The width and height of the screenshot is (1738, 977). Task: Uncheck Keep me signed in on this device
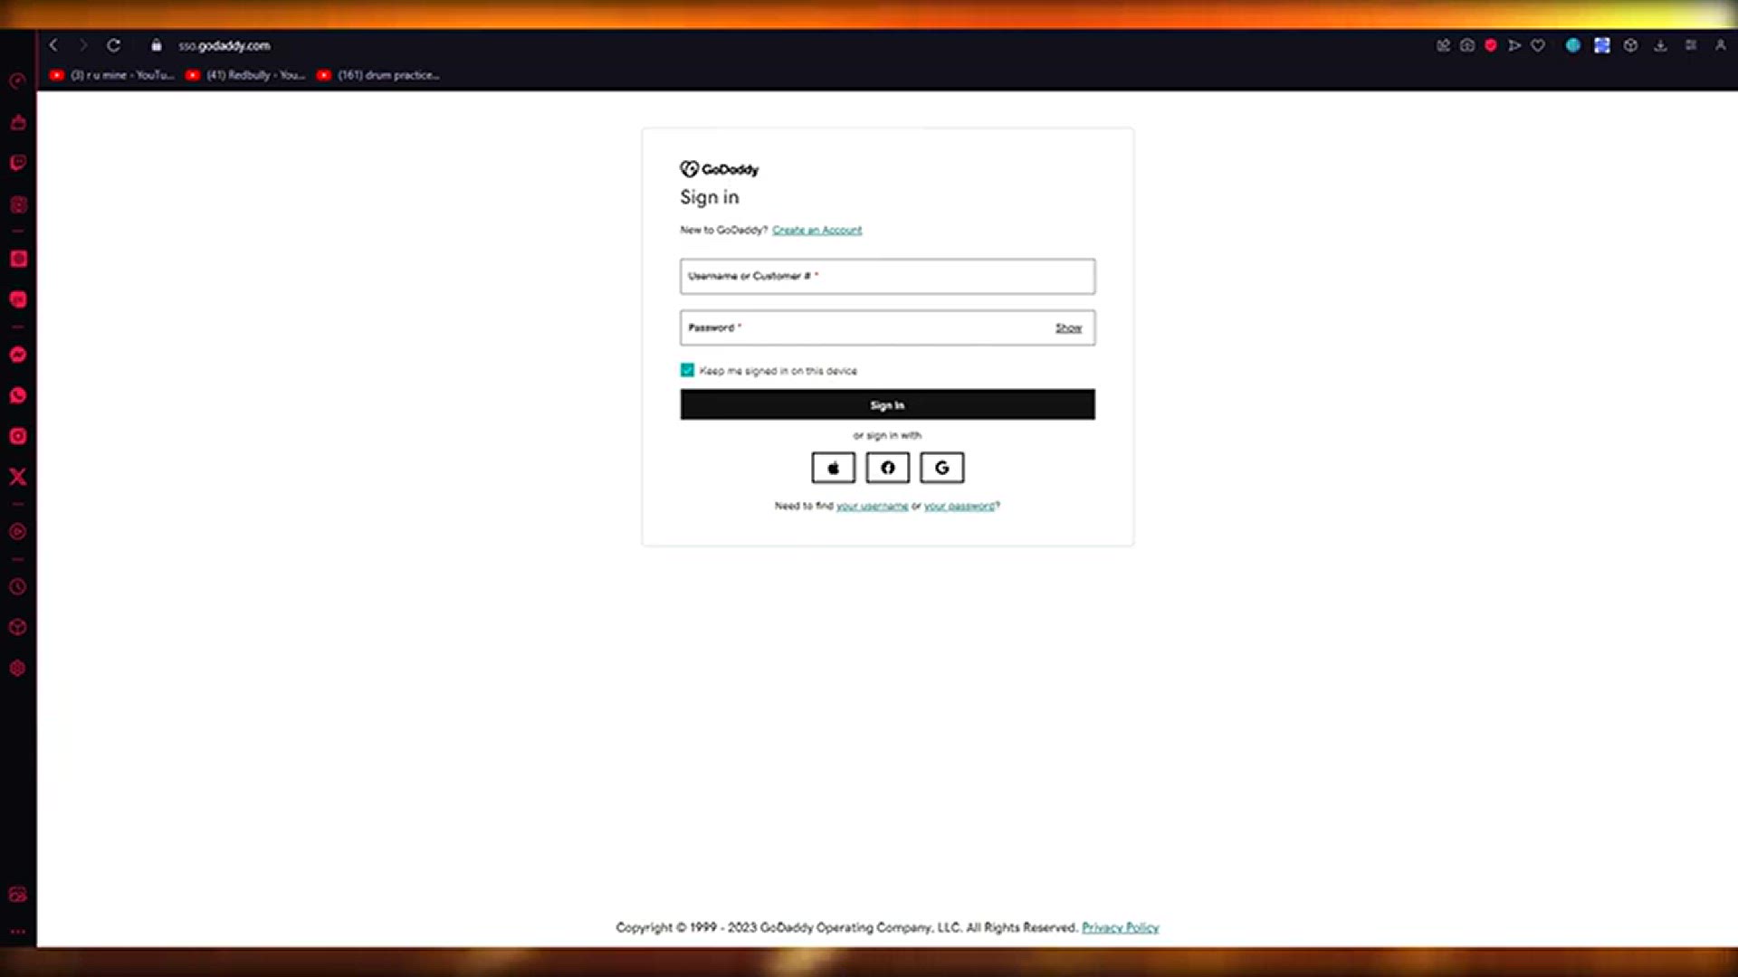[x=687, y=370]
